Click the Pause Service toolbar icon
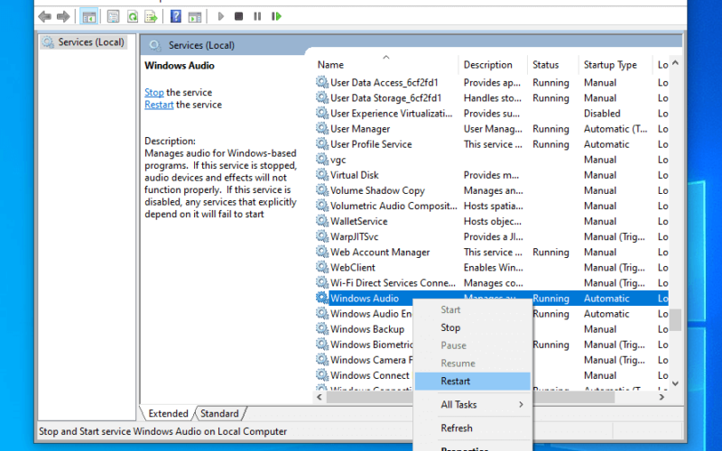Viewport: 722px width, 451px height. (257, 16)
